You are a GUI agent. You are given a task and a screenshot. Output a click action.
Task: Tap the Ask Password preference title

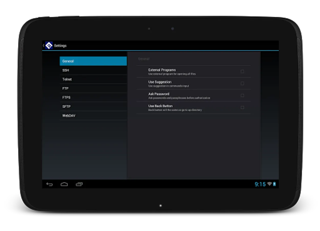159,94
